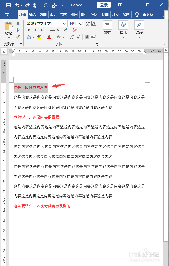The width and height of the screenshot is (169, 266).
Task: Click the 粘贴 paste icon
Action: [x=9, y=26]
